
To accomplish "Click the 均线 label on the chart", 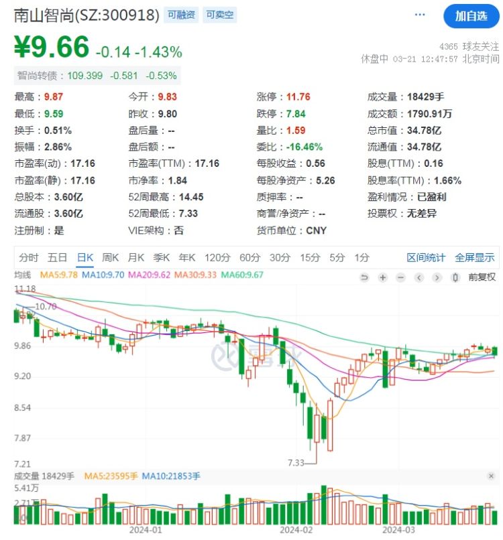I will (x=22, y=275).
